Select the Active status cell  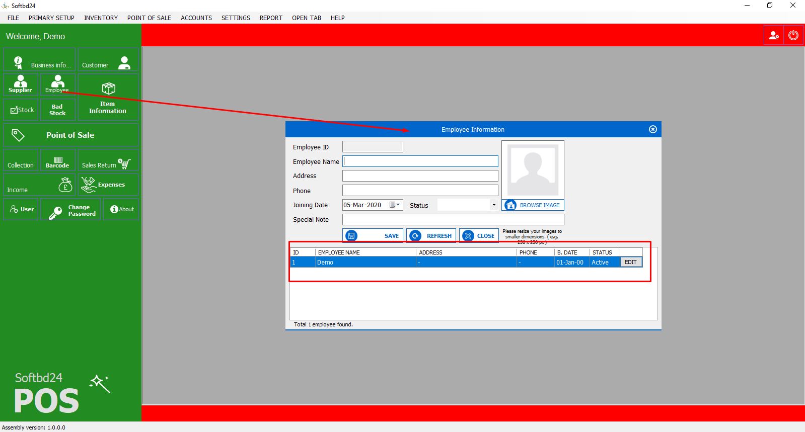pos(605,262)
